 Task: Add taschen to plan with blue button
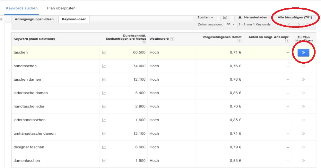click(303, 52)
